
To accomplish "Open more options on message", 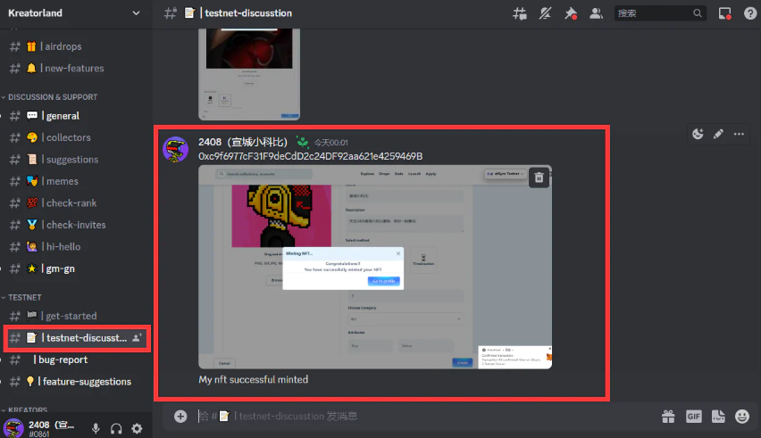I will 739,134.
